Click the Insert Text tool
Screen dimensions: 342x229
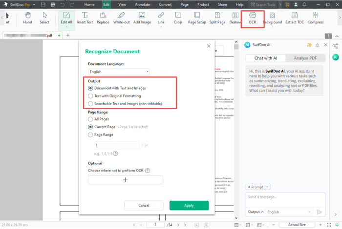[85, 18]
